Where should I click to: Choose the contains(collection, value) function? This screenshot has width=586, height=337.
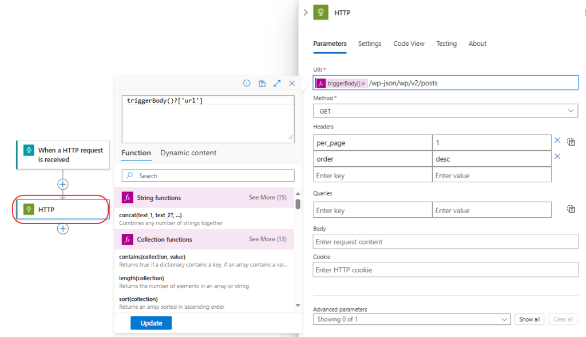204,261
